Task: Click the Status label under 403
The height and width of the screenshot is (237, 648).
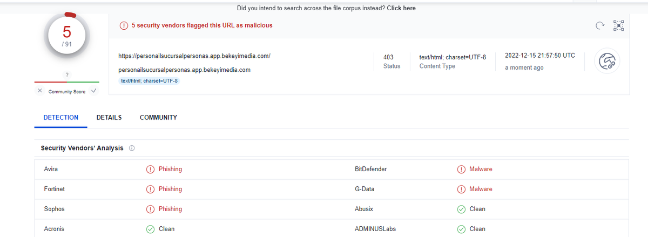Action: (391, 66)
